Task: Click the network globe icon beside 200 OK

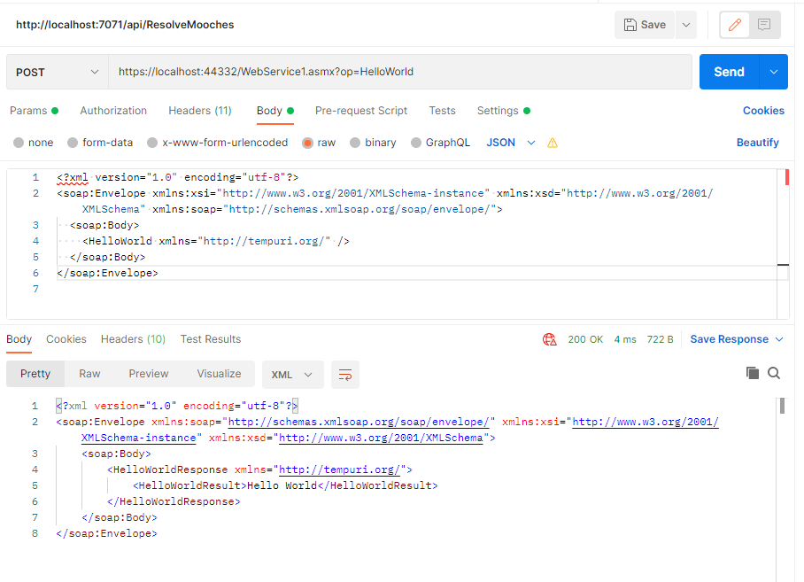Action: pos(550,339)
